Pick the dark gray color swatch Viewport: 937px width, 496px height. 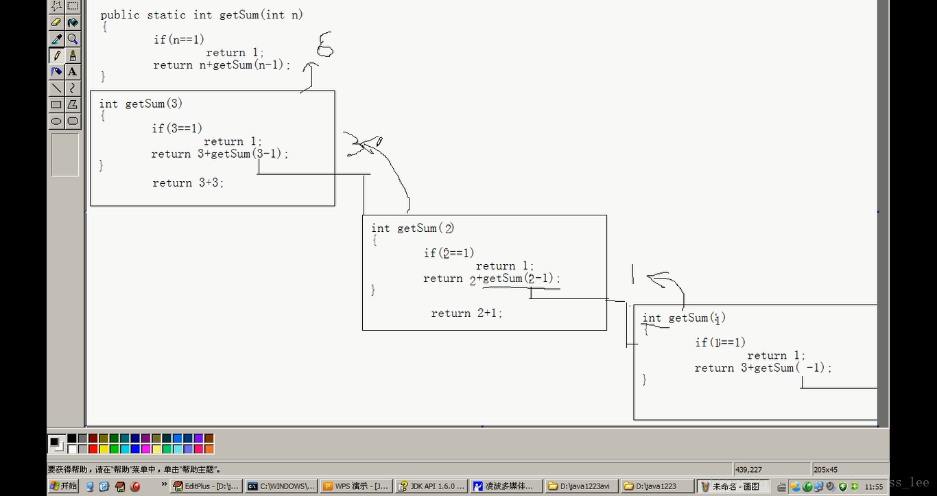coord(82,438)
